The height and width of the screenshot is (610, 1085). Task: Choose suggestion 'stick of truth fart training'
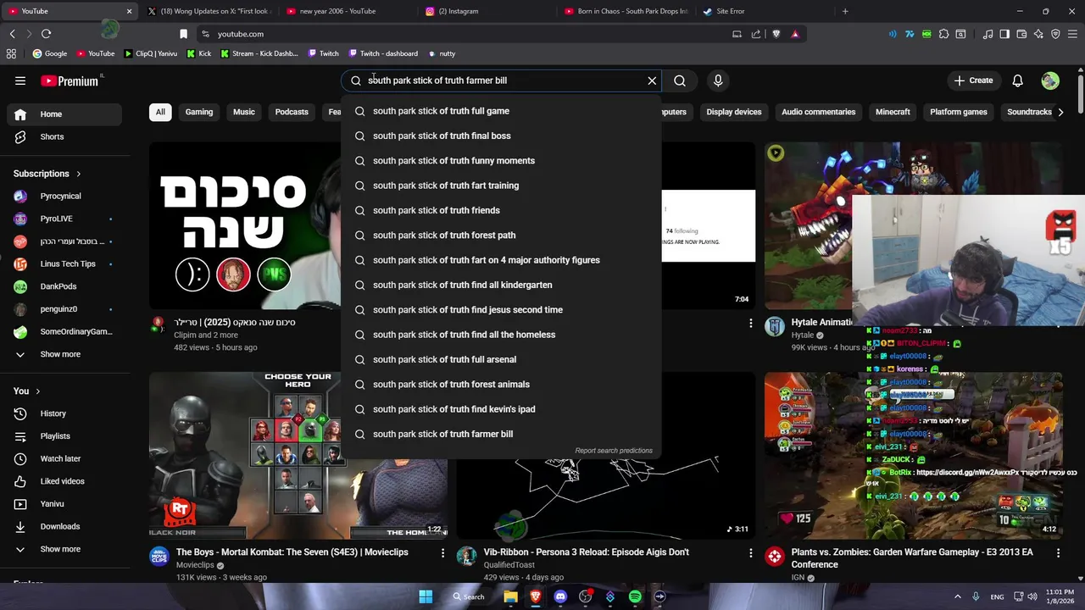(x=500, y=186)
